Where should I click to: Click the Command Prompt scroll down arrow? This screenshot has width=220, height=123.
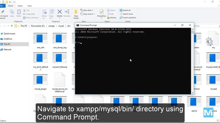(192, 93)
